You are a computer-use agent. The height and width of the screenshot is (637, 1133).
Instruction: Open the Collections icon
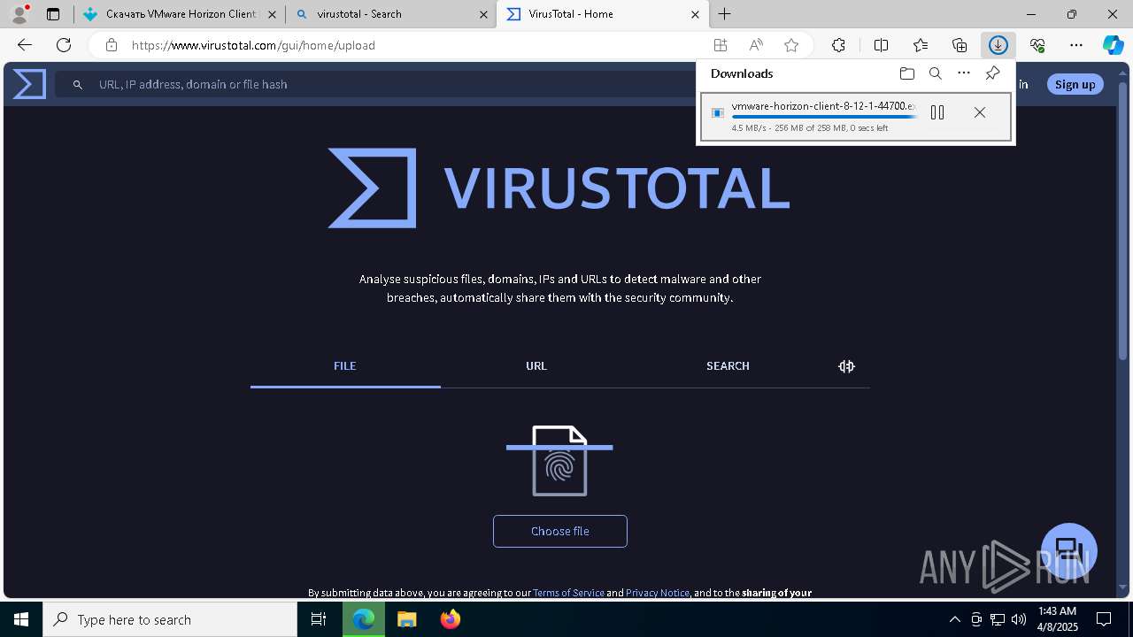click(x=960, y=45)
